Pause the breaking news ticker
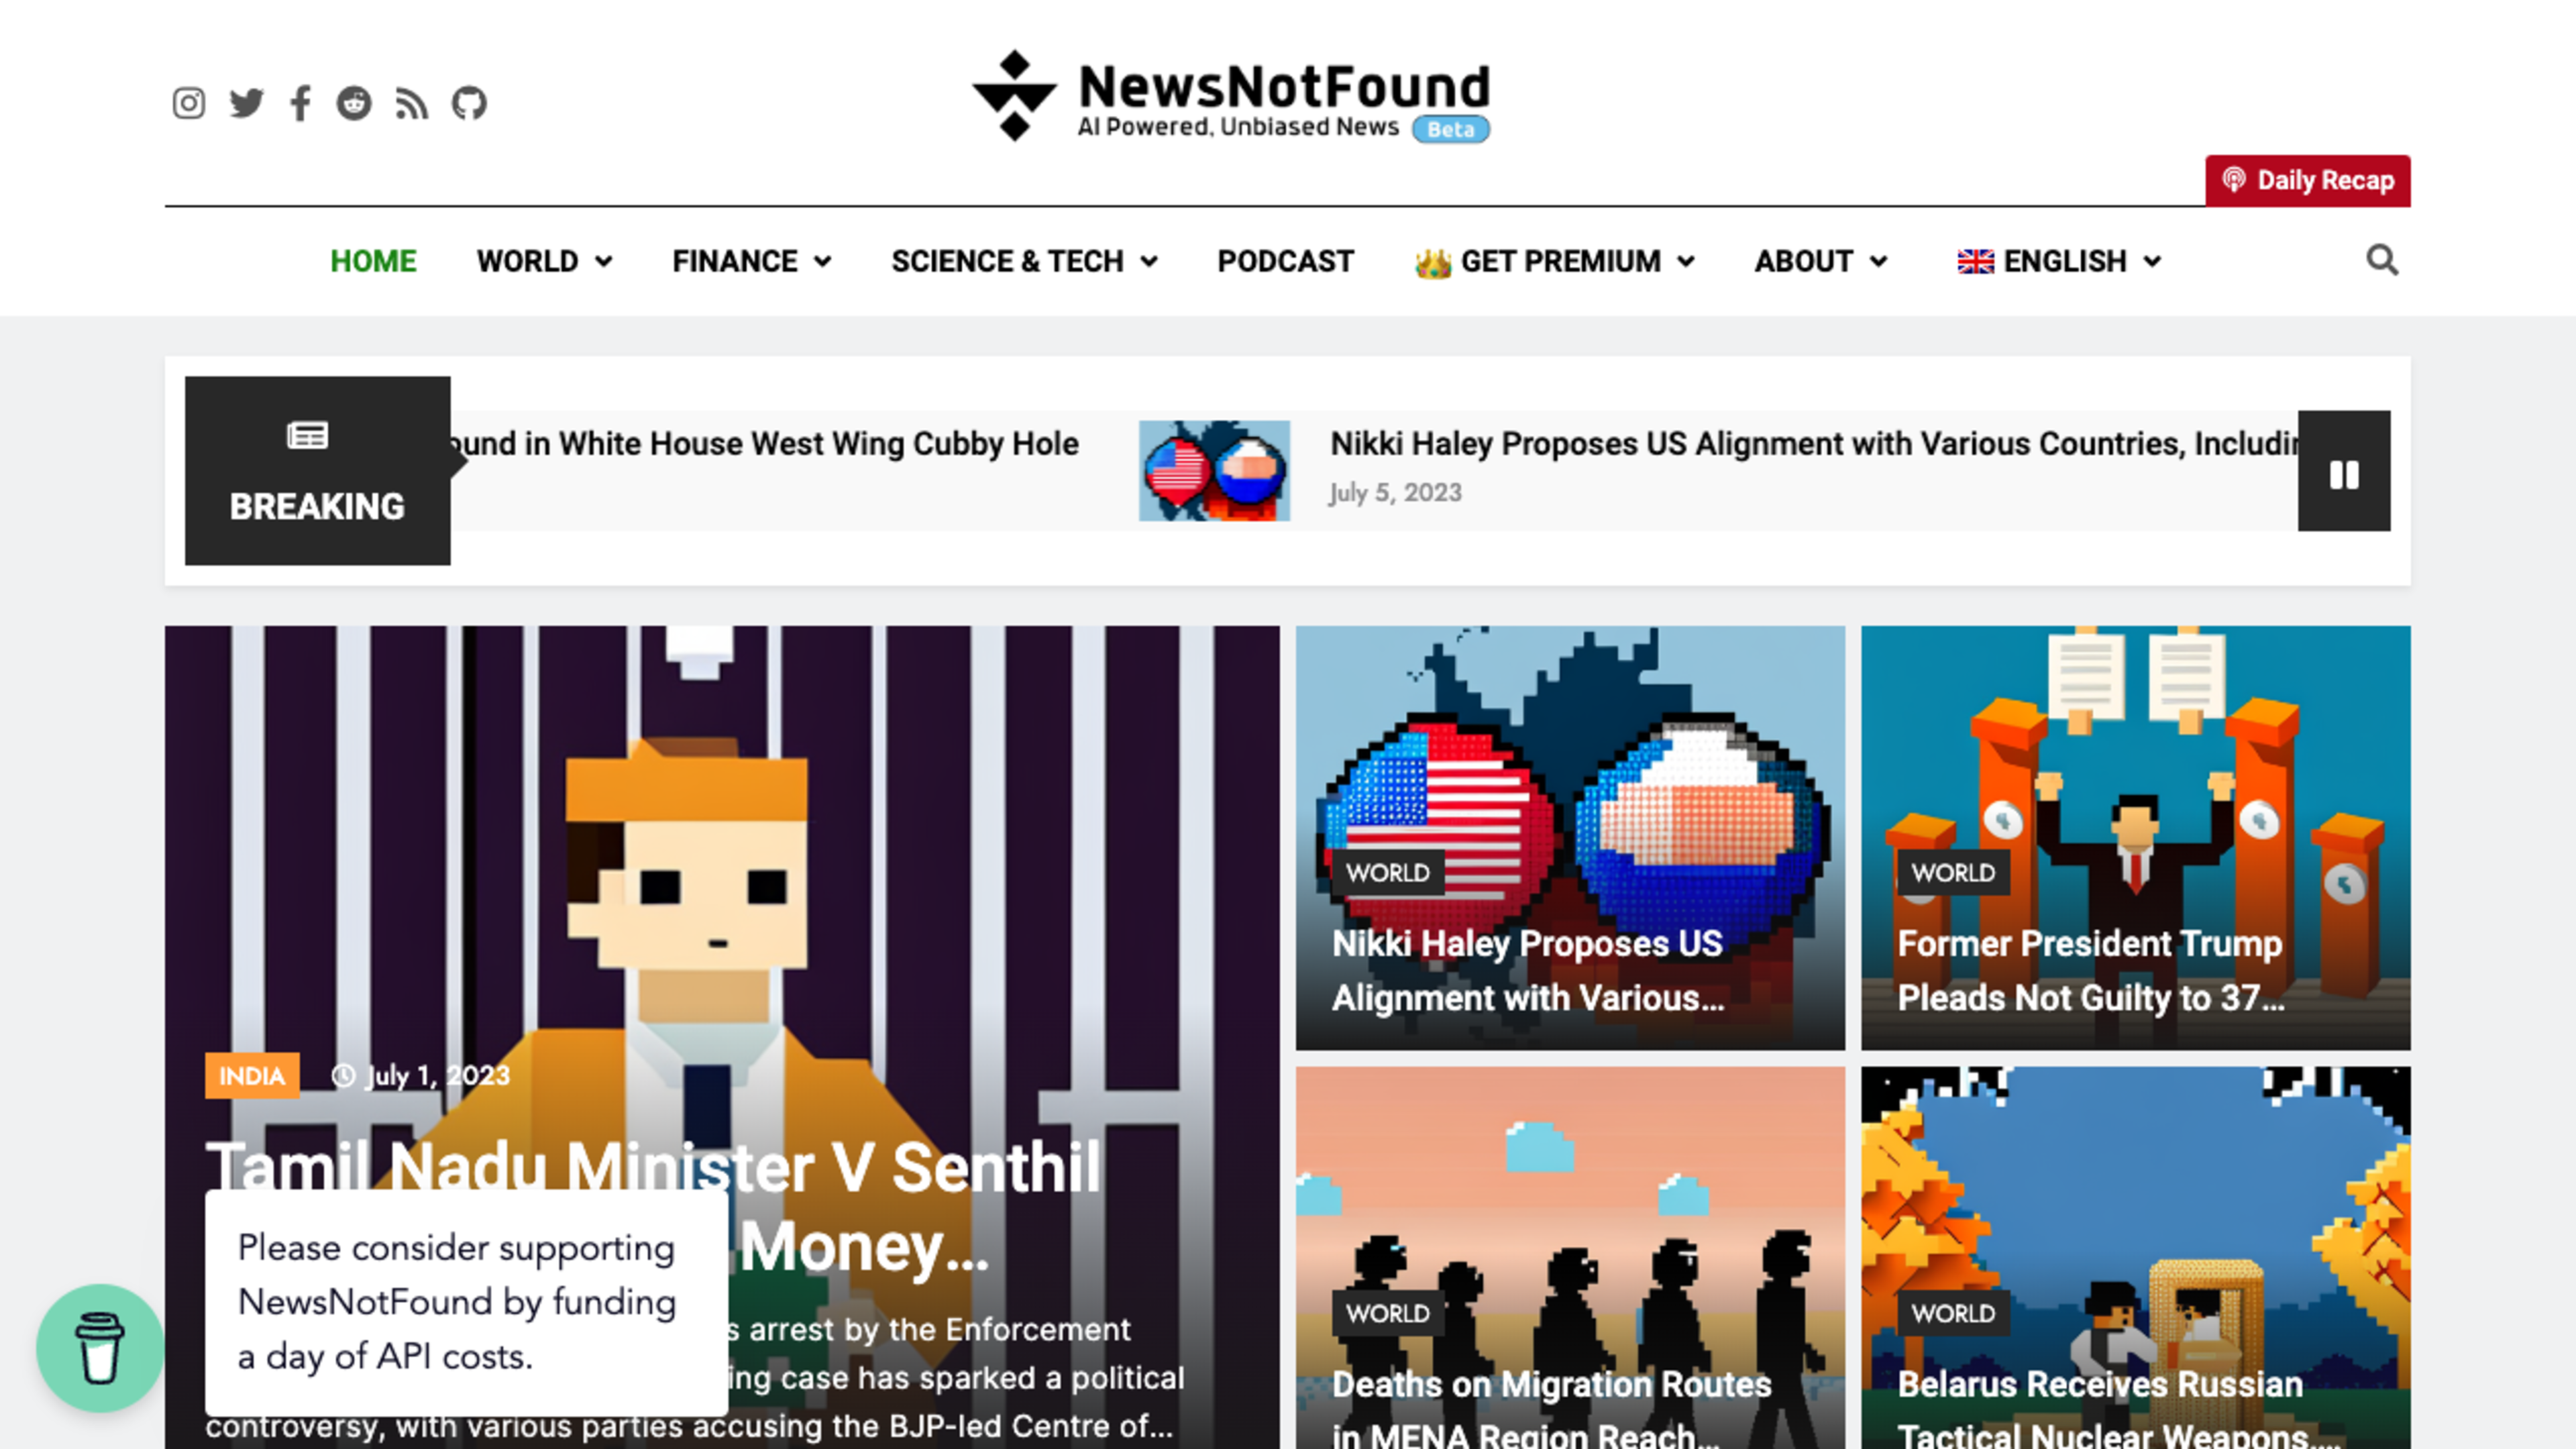 click(2344, 471)
